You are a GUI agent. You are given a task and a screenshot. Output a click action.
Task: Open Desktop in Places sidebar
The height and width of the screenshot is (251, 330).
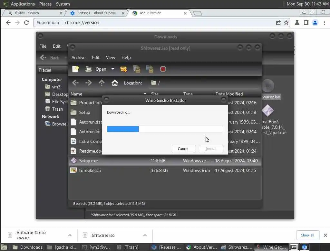[57, 94]
